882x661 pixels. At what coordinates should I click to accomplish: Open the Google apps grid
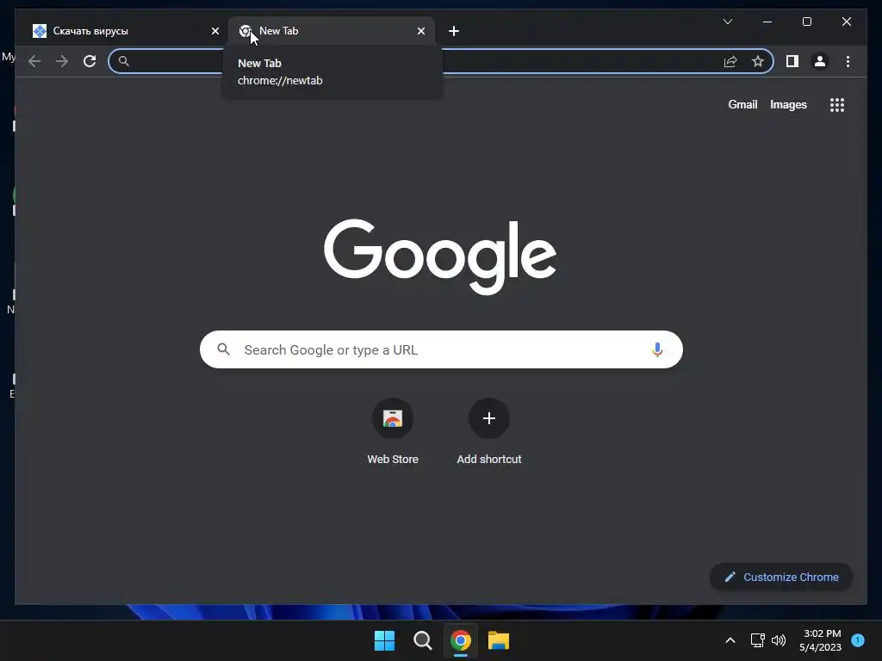tap(837, 105)
